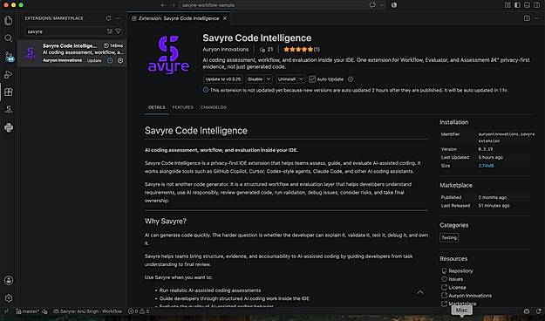Open the Auto Update settings icon

point(351,79)
